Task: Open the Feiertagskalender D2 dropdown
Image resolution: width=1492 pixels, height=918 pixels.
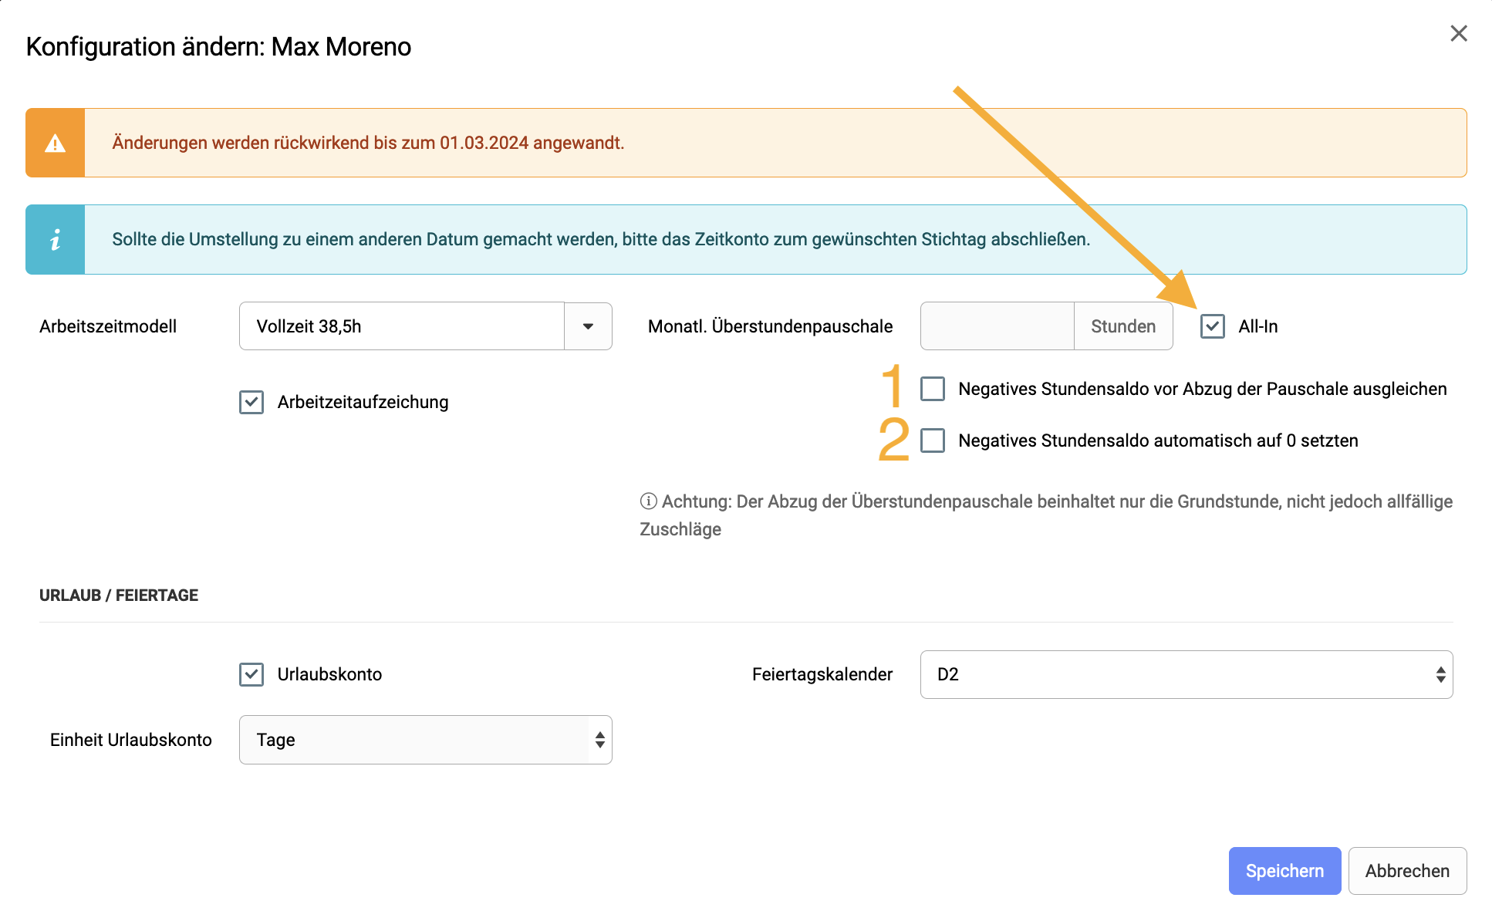Action: [1187, 674]
